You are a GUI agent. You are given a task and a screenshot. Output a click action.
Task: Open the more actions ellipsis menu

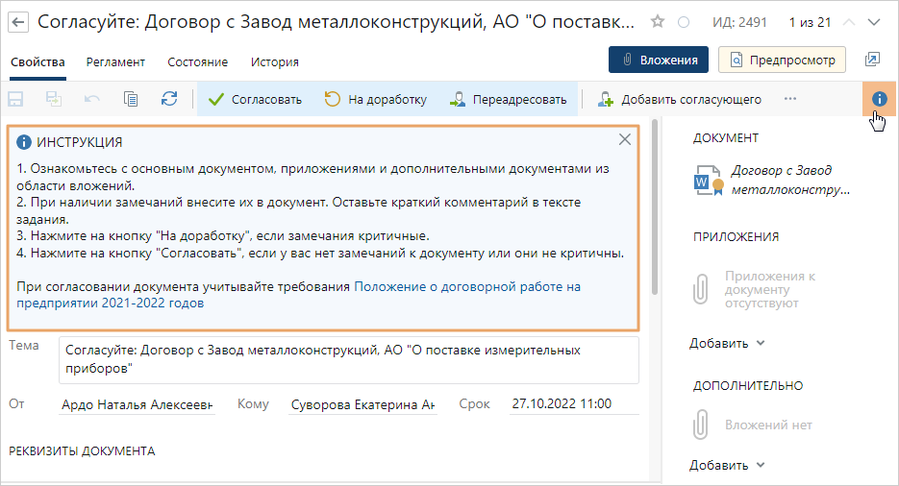790,99
